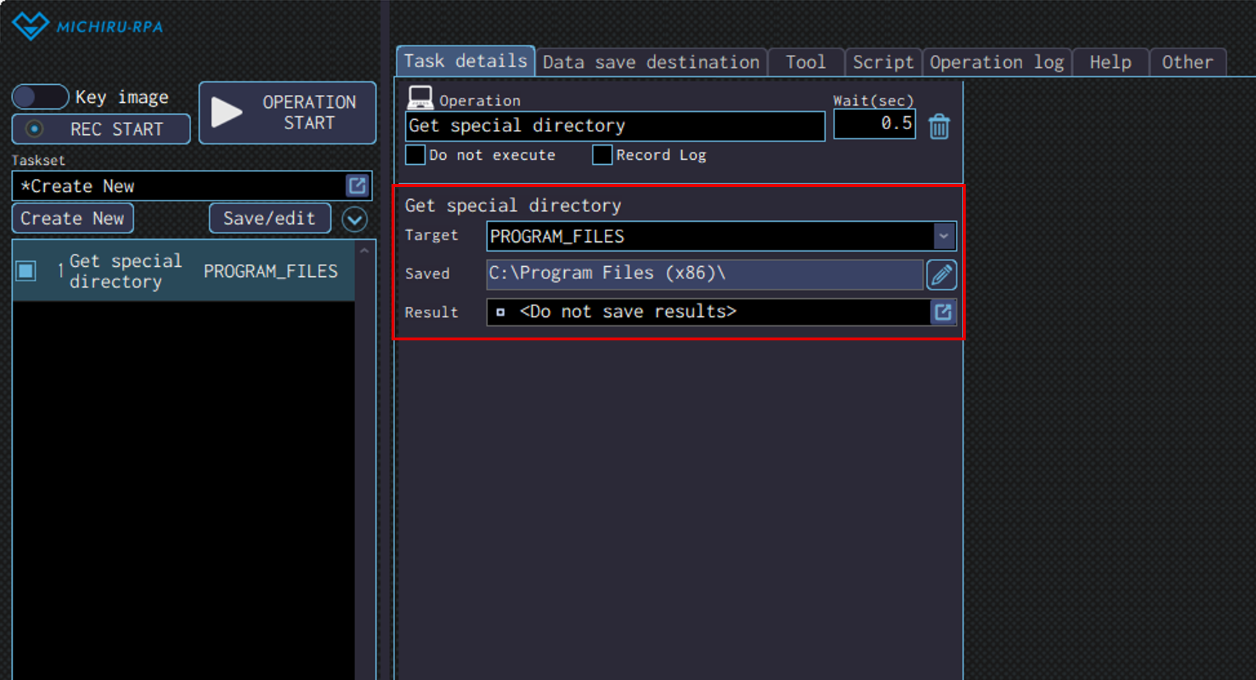Click the Create New button
1256x680 pixels.
pyautogui.click(x=72, y=218)
